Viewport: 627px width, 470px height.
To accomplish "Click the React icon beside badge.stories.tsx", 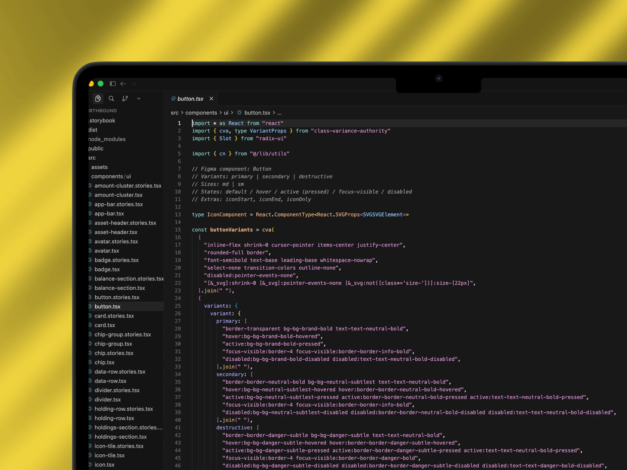I will pyautogui.click(x=90, y=260).
